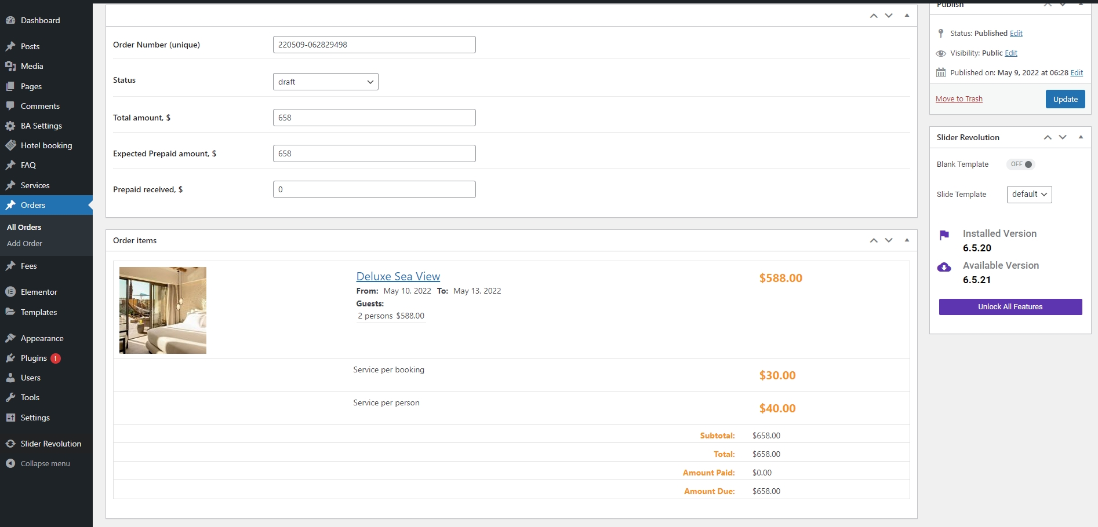This screenshot has height=527, width=1098.
Task: Collapse the Slider Revolution panel
Action: pyautogui.click(x=1081, y=137)
